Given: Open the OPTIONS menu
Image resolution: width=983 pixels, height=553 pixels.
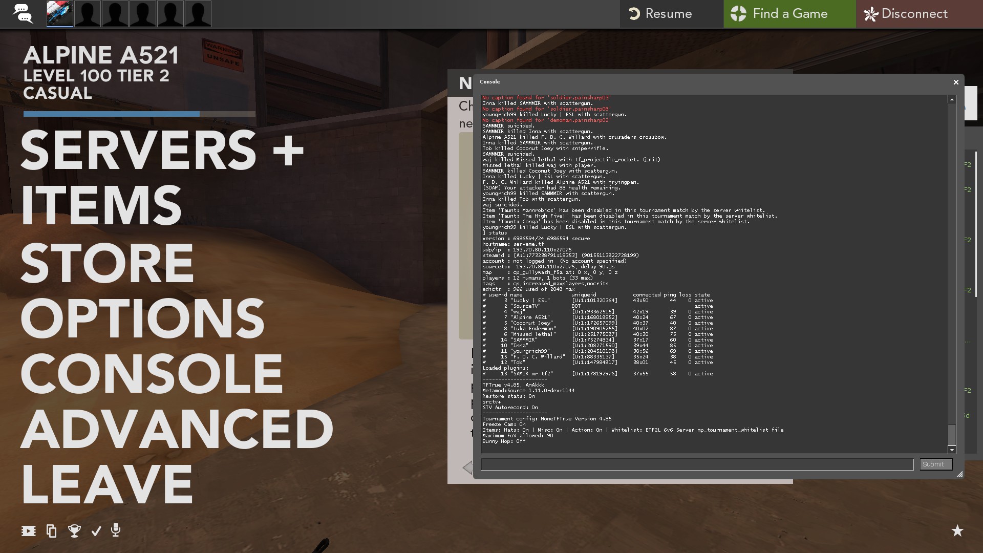Looking at the screenshot, I should [x=142, y=318].
